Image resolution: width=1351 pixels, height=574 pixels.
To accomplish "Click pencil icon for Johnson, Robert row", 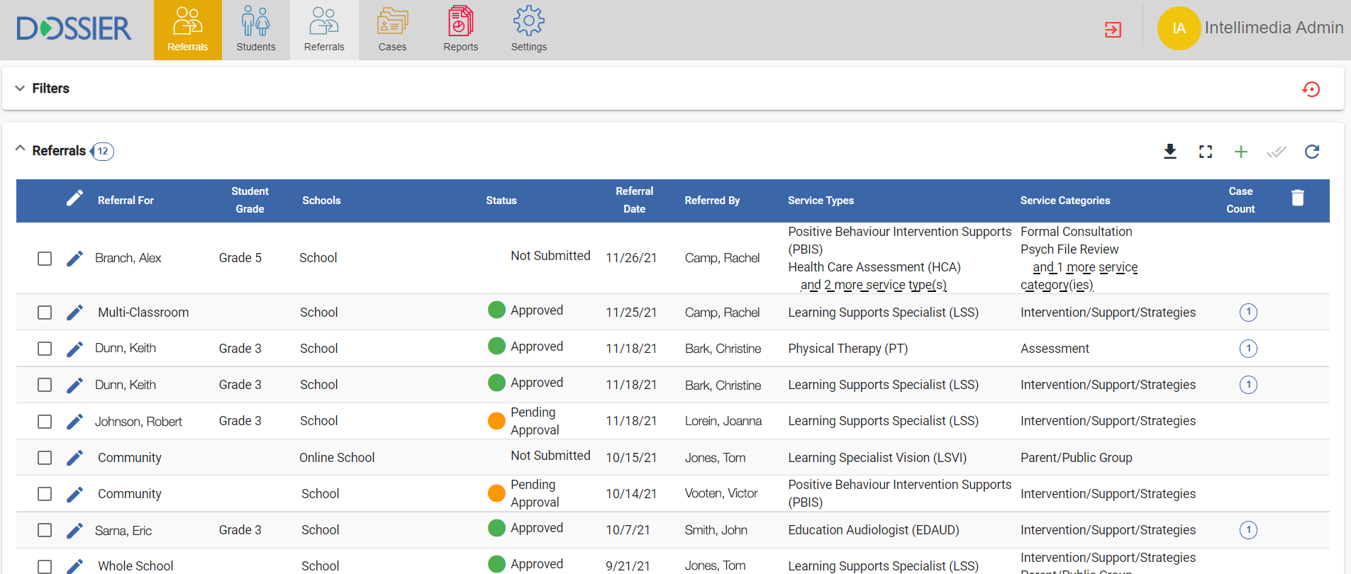I will tap(74, 422).
